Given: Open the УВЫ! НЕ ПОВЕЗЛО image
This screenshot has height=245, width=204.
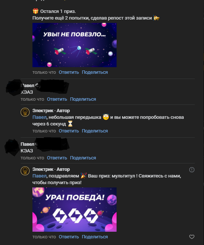Looking at the screenshot, I should tap(75, 45).
